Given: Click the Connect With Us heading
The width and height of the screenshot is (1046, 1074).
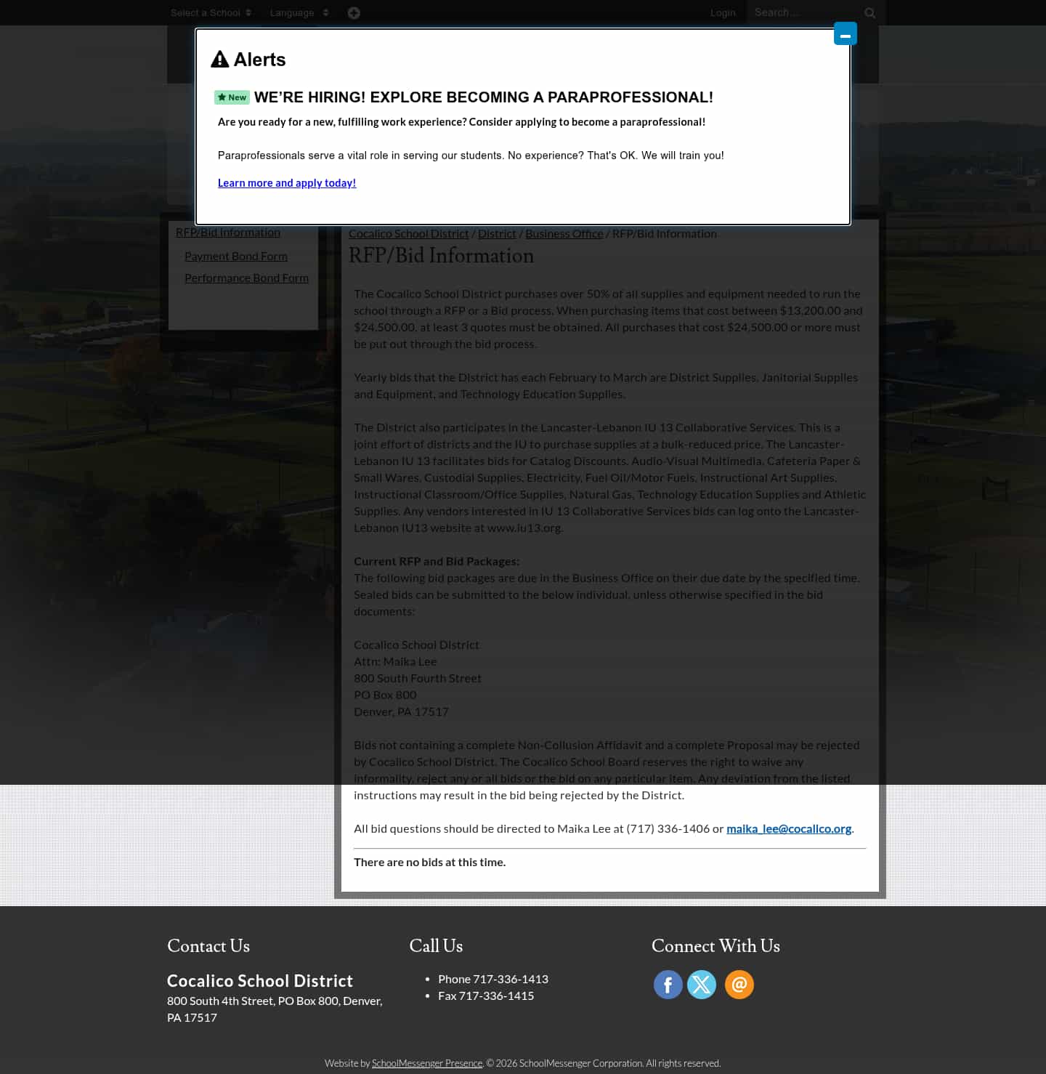Looking at the screenshot, I should [x=715, y=946].
